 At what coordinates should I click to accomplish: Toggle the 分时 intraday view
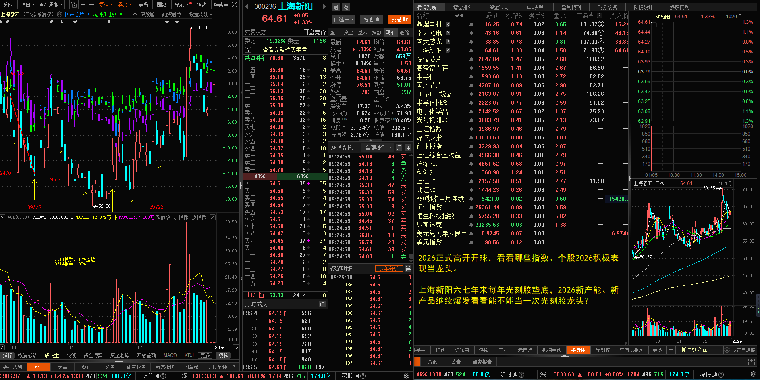8,5
